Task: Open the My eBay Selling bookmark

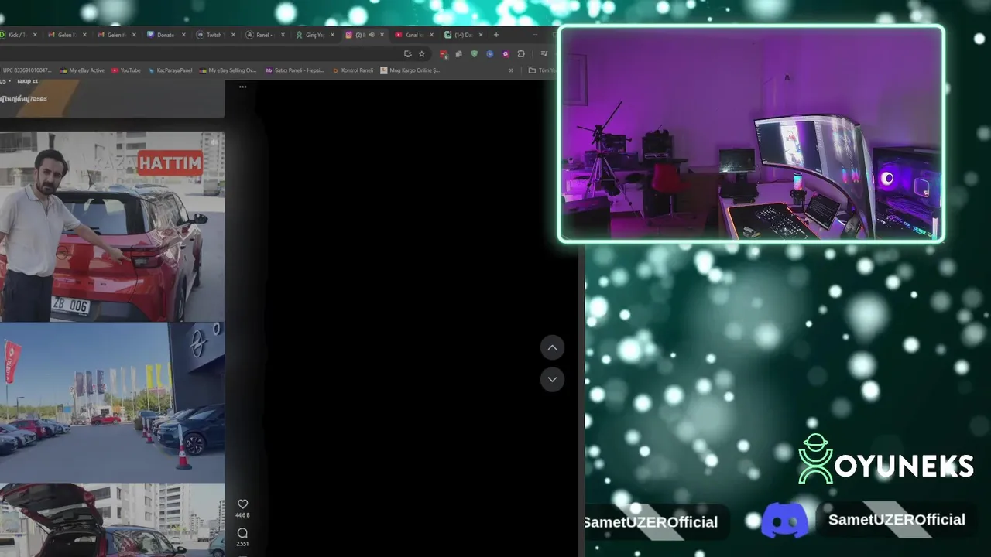Action: tap(228, 70)
